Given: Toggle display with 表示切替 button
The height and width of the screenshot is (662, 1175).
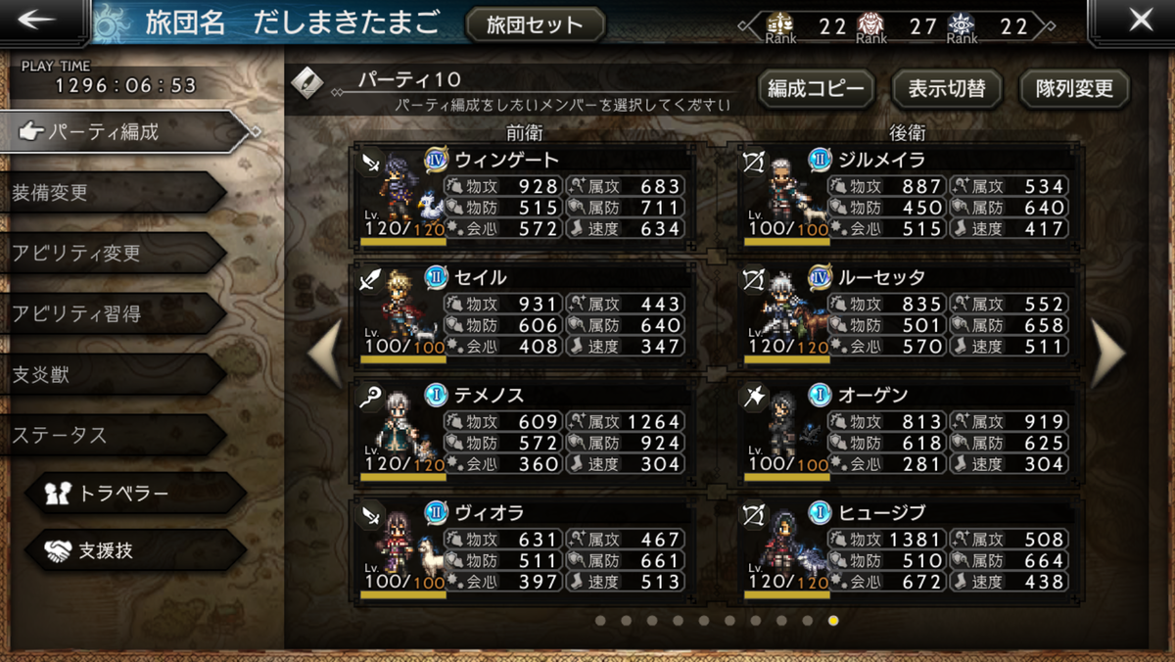Looking at the screenshot, I should click(946, 89).
